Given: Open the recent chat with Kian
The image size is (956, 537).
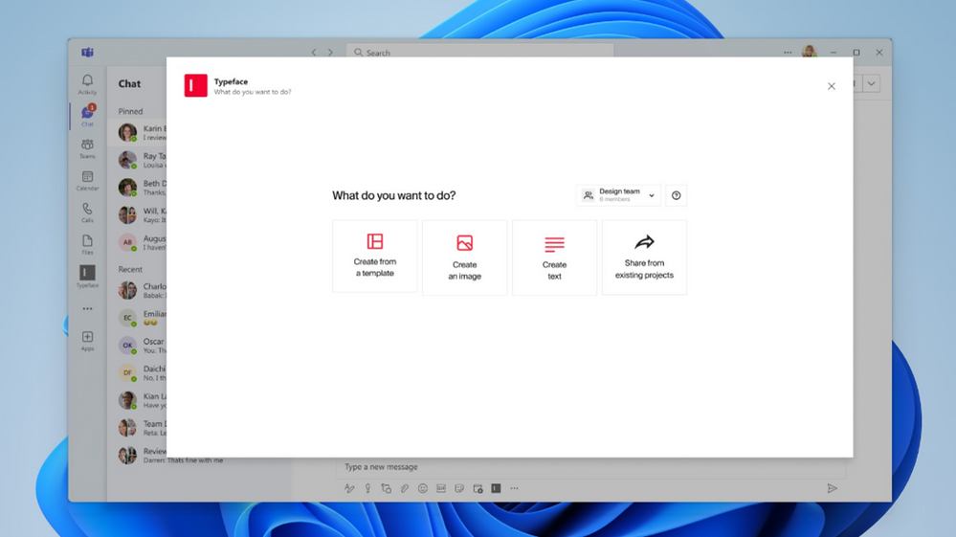Looking at the screenshot, I should 138,400.
